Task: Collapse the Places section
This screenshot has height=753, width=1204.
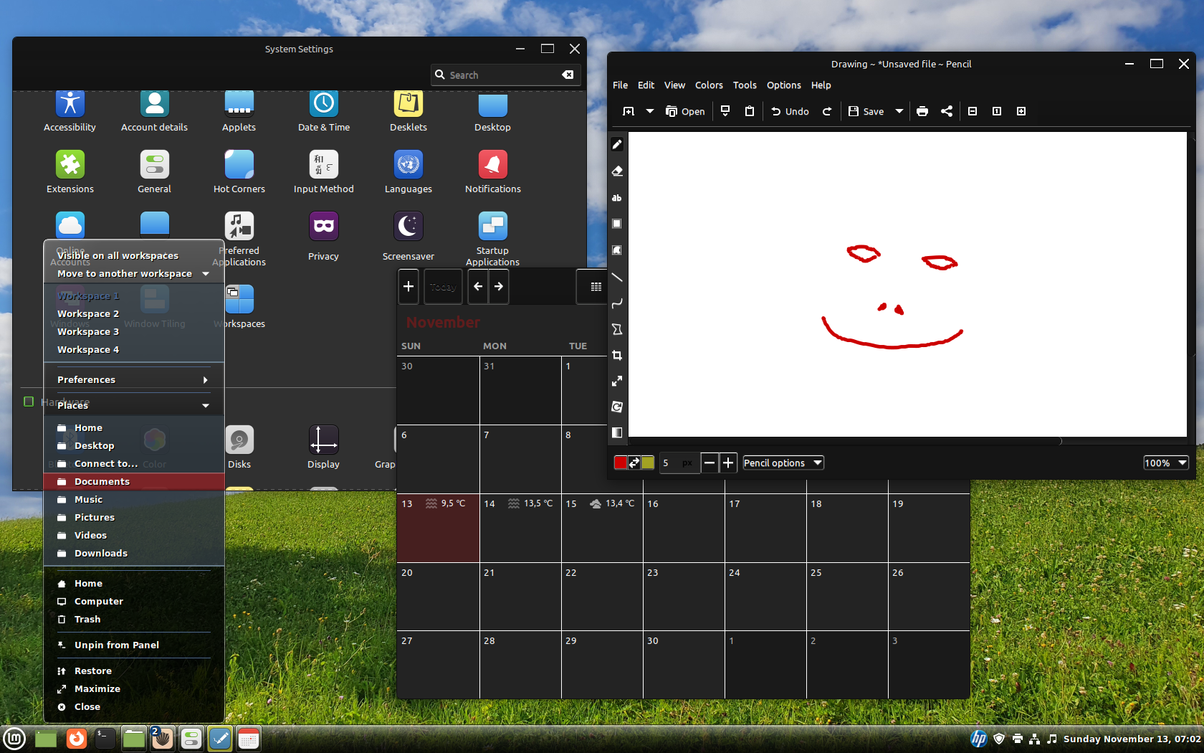Action: pyautogui.click(x=133, y=405)
